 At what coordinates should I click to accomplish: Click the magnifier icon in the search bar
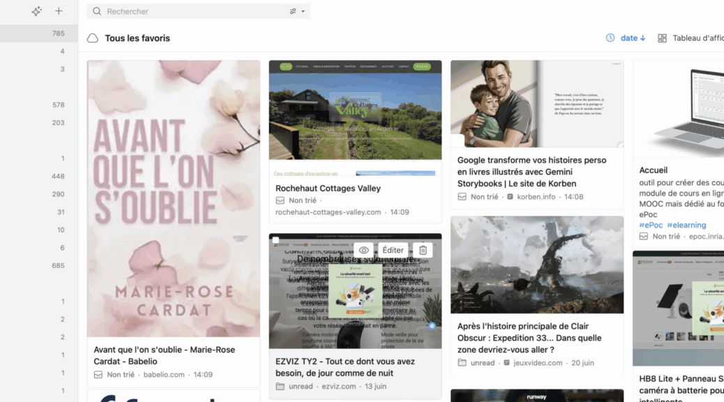pyautogui.click(x=97, y=11)
